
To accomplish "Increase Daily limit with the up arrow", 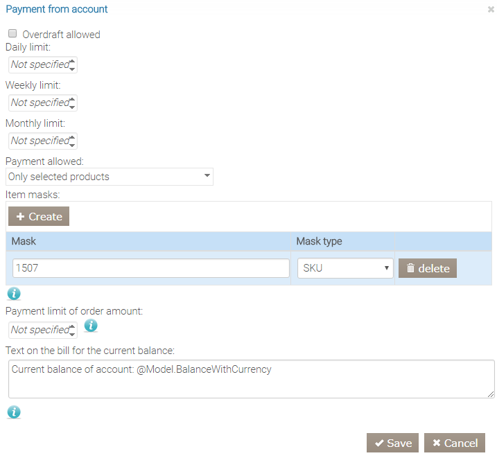I will 73,61.
